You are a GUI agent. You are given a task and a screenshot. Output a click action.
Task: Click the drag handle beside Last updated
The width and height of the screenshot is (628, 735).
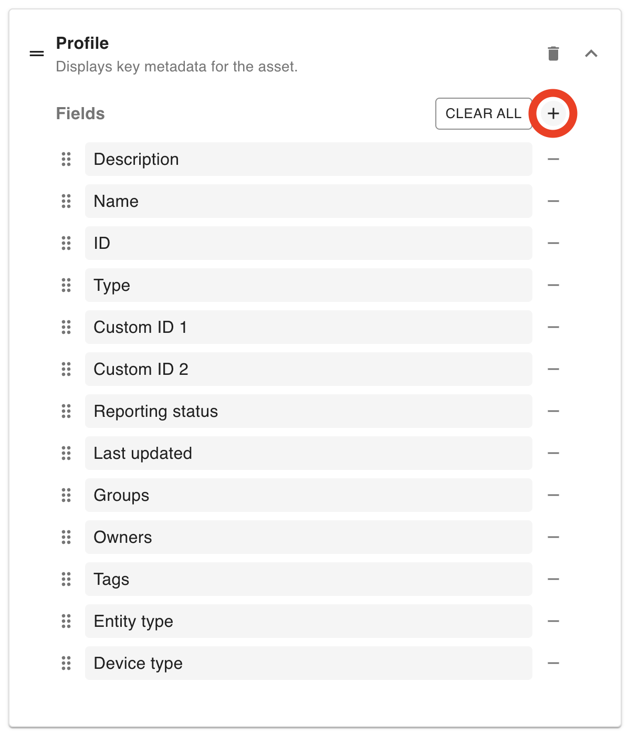(x=66, y=453)
